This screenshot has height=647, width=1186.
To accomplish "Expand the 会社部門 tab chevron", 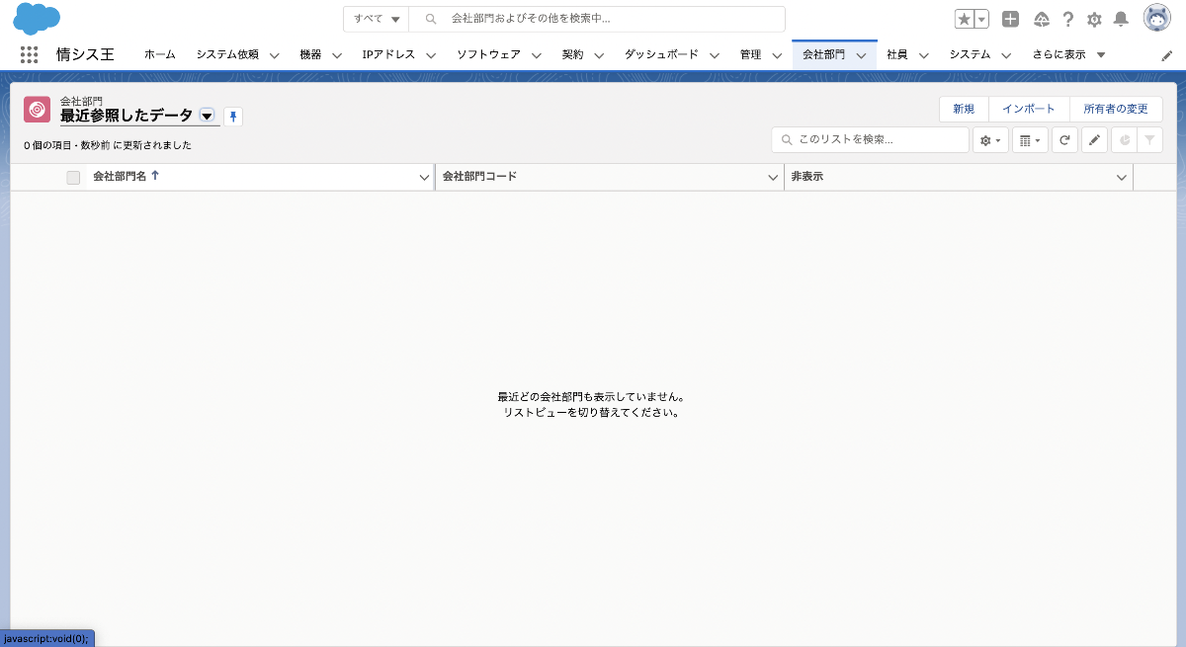I will point(861,56).
